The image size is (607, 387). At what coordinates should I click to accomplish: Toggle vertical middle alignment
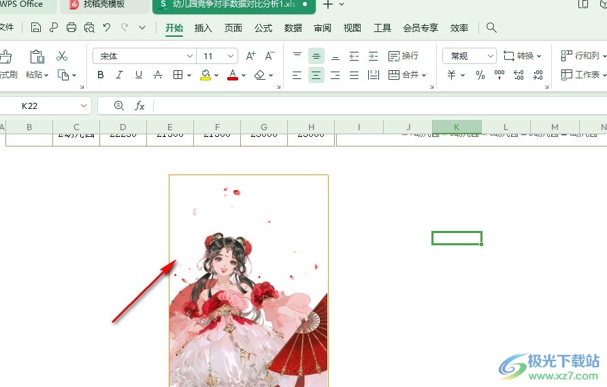tap(316, 57)
